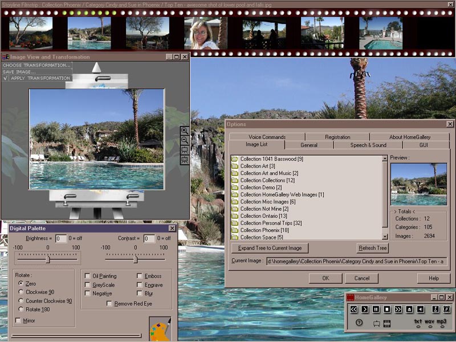Toggle the wav indicator in HomeGallery
The height and width of the screenshot is (342, 456).
point(430,323)
